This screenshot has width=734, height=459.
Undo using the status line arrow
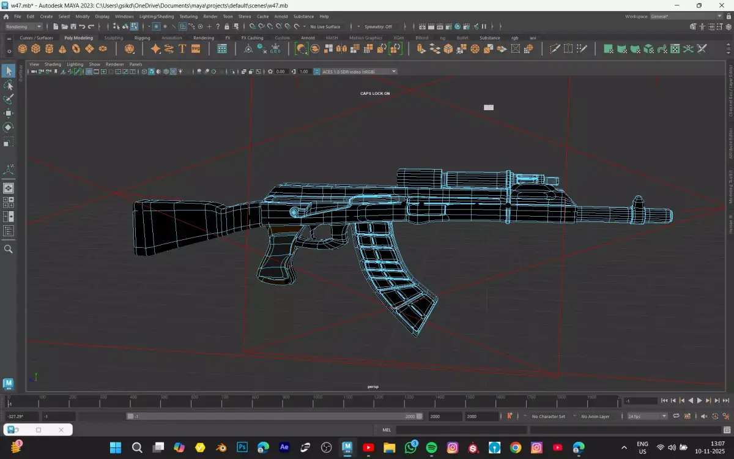pyautogui.click(x=82, y=27)
